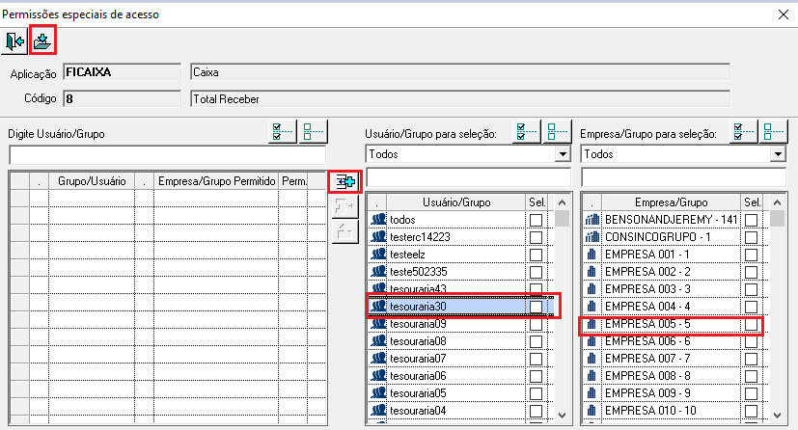Uncheck all in Digite Usuário/Grupo panel
The image size is (798, 430).
313,132
